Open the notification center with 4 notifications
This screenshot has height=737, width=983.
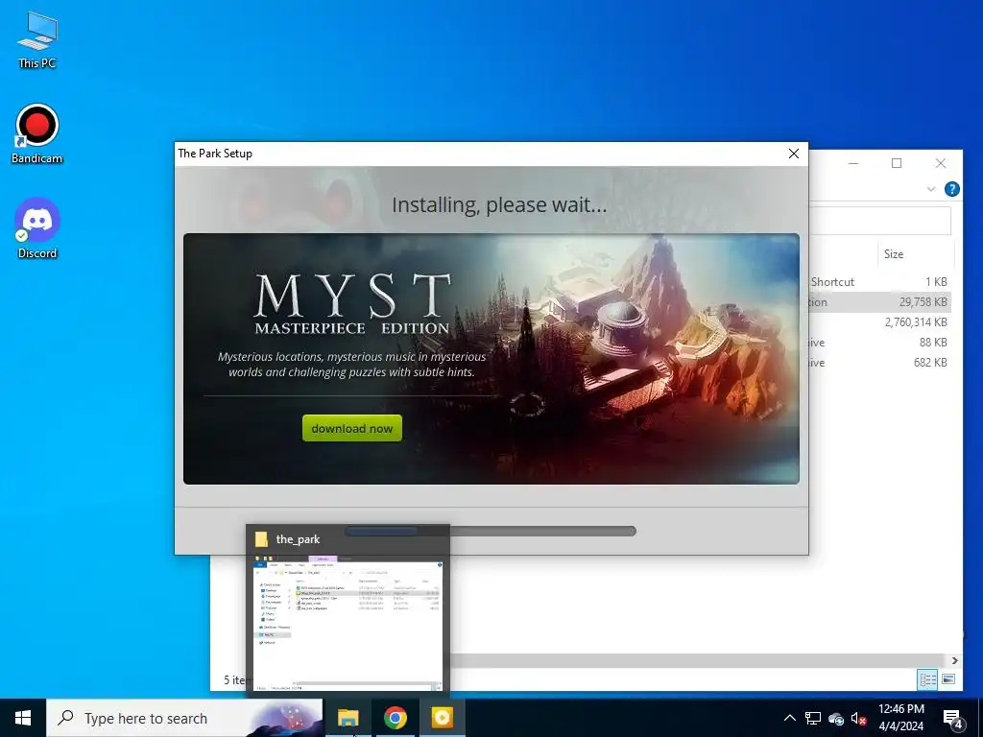point(953,718)
